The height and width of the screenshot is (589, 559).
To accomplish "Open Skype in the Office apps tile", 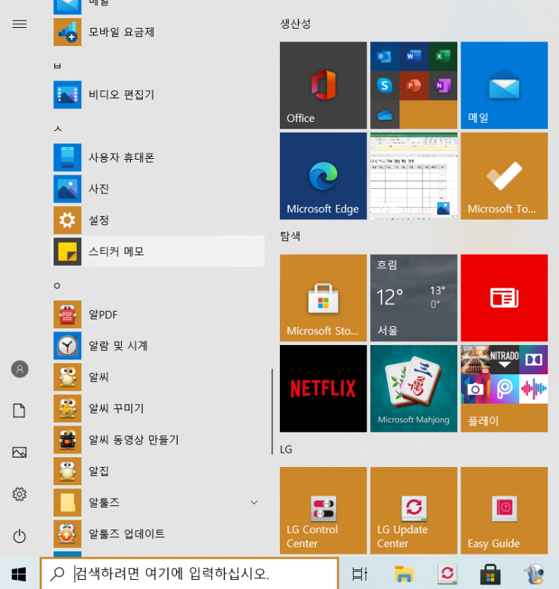I will point(384,86).
